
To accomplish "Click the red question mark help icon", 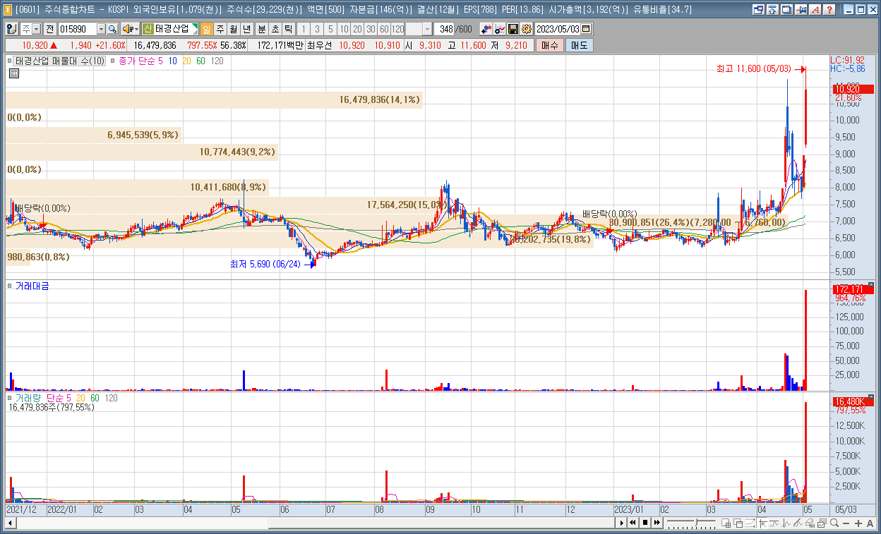I will point(829,9).
